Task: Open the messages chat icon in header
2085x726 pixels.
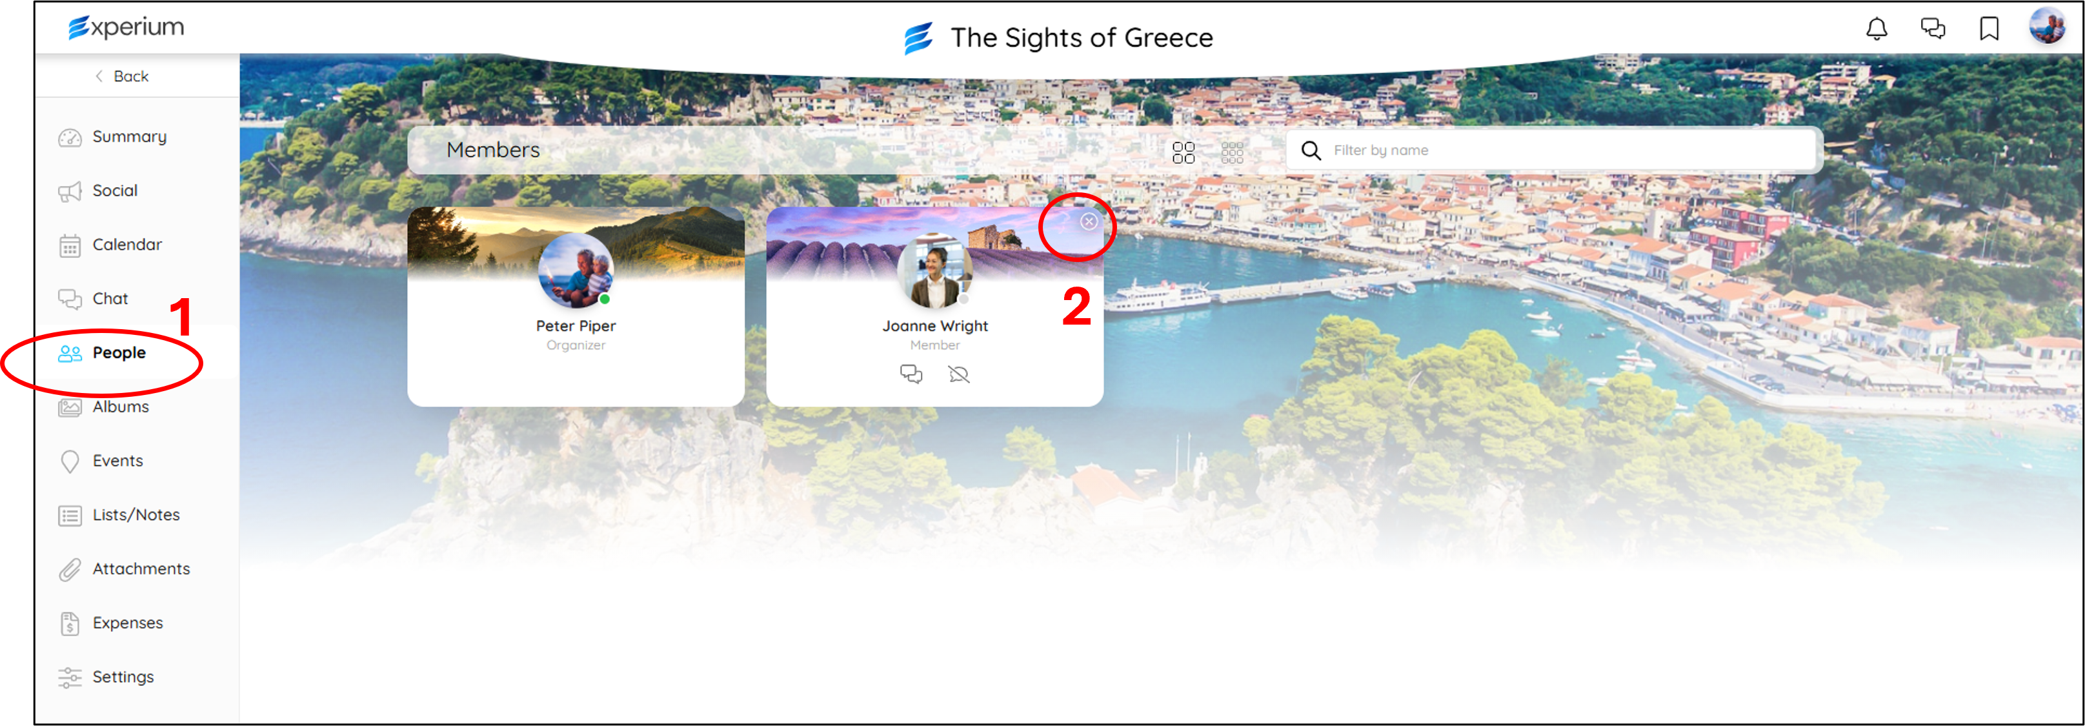Action: coord(1933,29)
